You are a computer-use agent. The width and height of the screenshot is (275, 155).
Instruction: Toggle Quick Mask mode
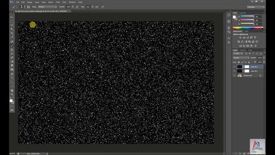pos(12,106)
